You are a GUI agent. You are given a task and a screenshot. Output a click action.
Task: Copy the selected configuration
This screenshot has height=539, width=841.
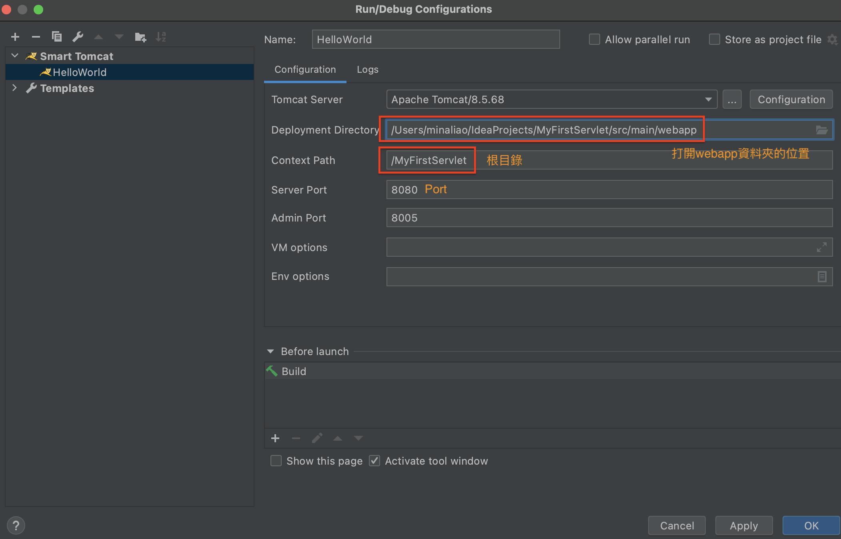(x=57, y=37)
